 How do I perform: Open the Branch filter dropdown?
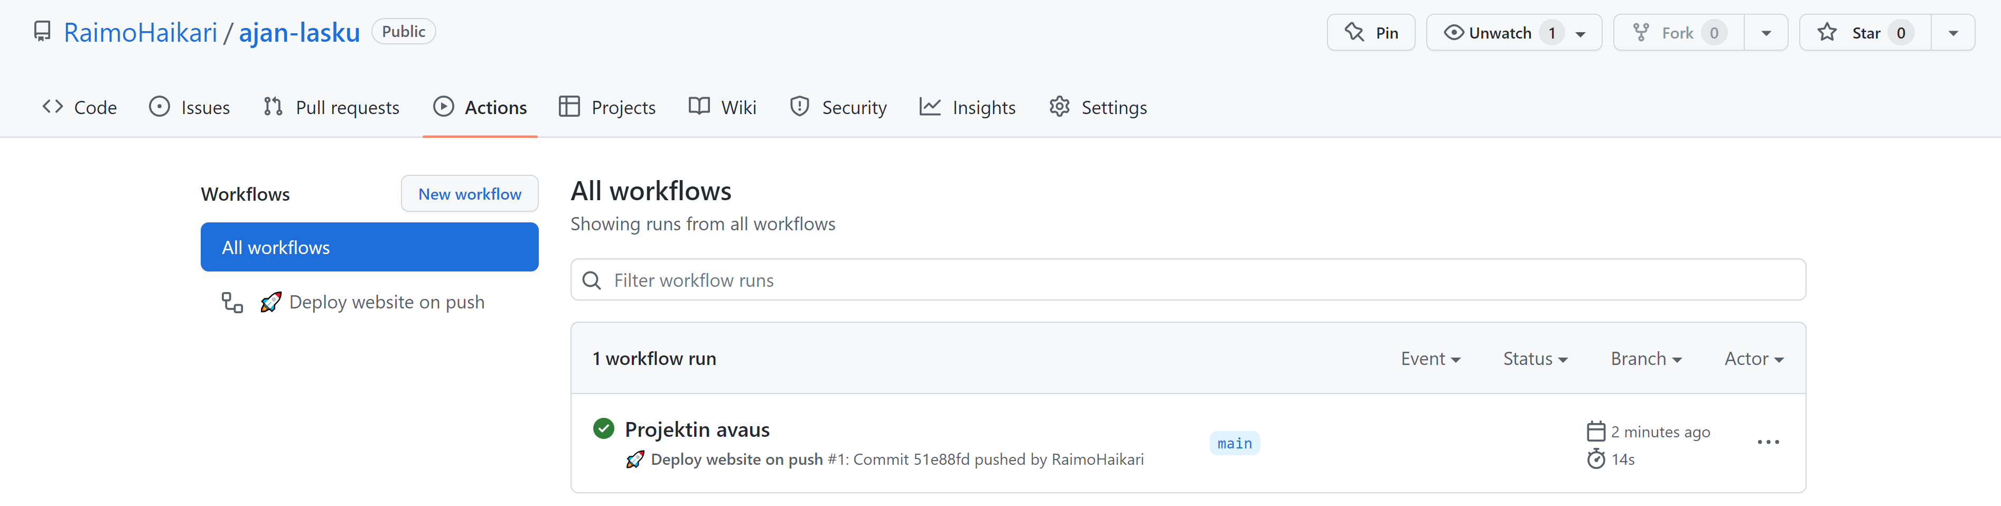click(x=1645, y=358)
